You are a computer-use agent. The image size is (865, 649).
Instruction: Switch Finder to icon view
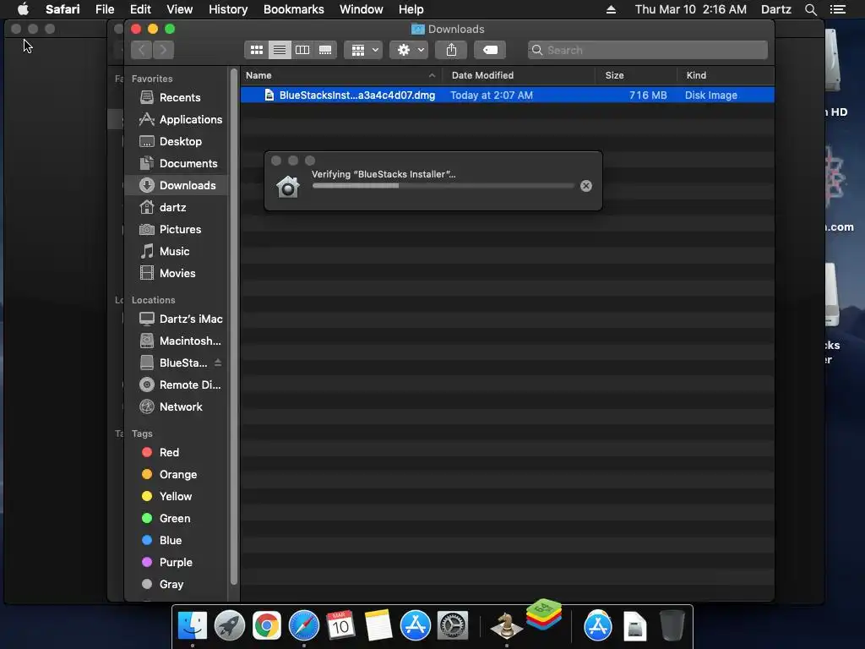[257, 50]
